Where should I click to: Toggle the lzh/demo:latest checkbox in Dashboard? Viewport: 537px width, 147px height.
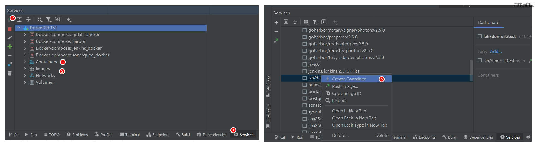[x=480, y=36]
